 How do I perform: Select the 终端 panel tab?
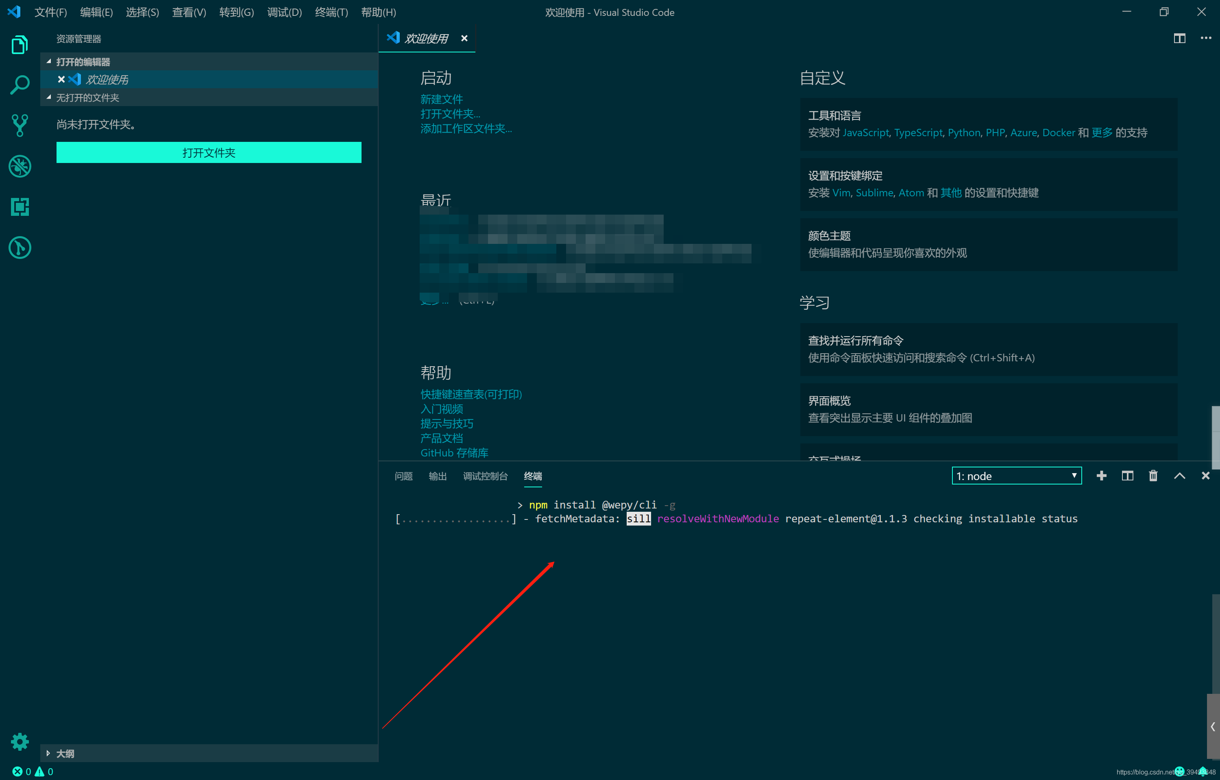tap(533, 476)
